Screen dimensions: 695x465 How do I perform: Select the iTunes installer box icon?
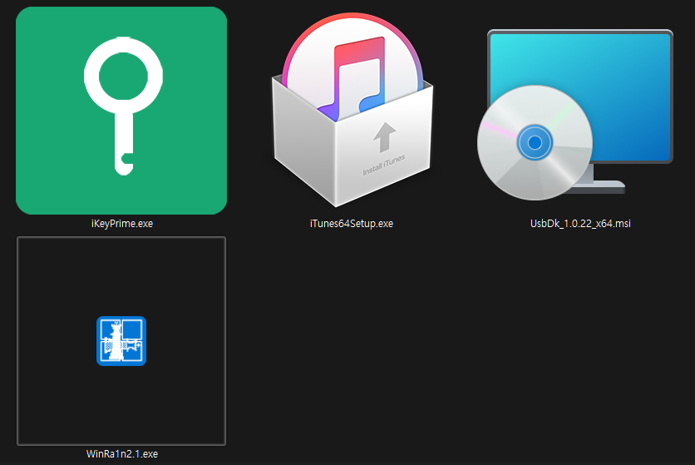[x=352, y=110]
